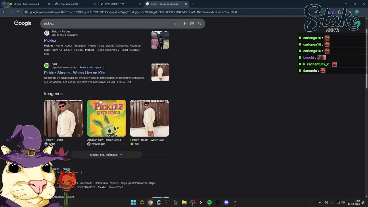
Task: Open thumbnail beside Kick stream result
Action: [x=160, y=72]
